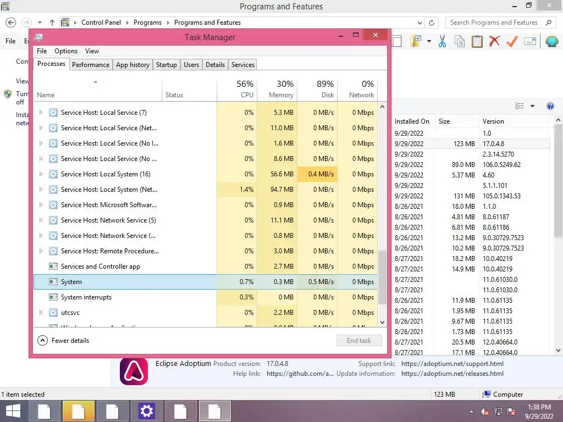Click Programs in the breadcrumb path

[147, 23]
